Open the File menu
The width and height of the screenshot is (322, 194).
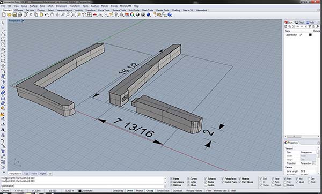[x=3, y=6]
